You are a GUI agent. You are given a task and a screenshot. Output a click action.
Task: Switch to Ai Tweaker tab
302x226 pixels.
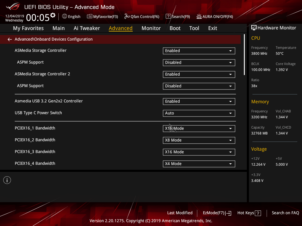click(87, 28)
